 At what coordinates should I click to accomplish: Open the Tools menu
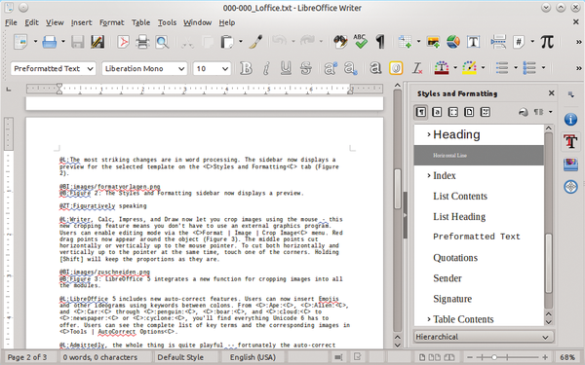[167, 22]
